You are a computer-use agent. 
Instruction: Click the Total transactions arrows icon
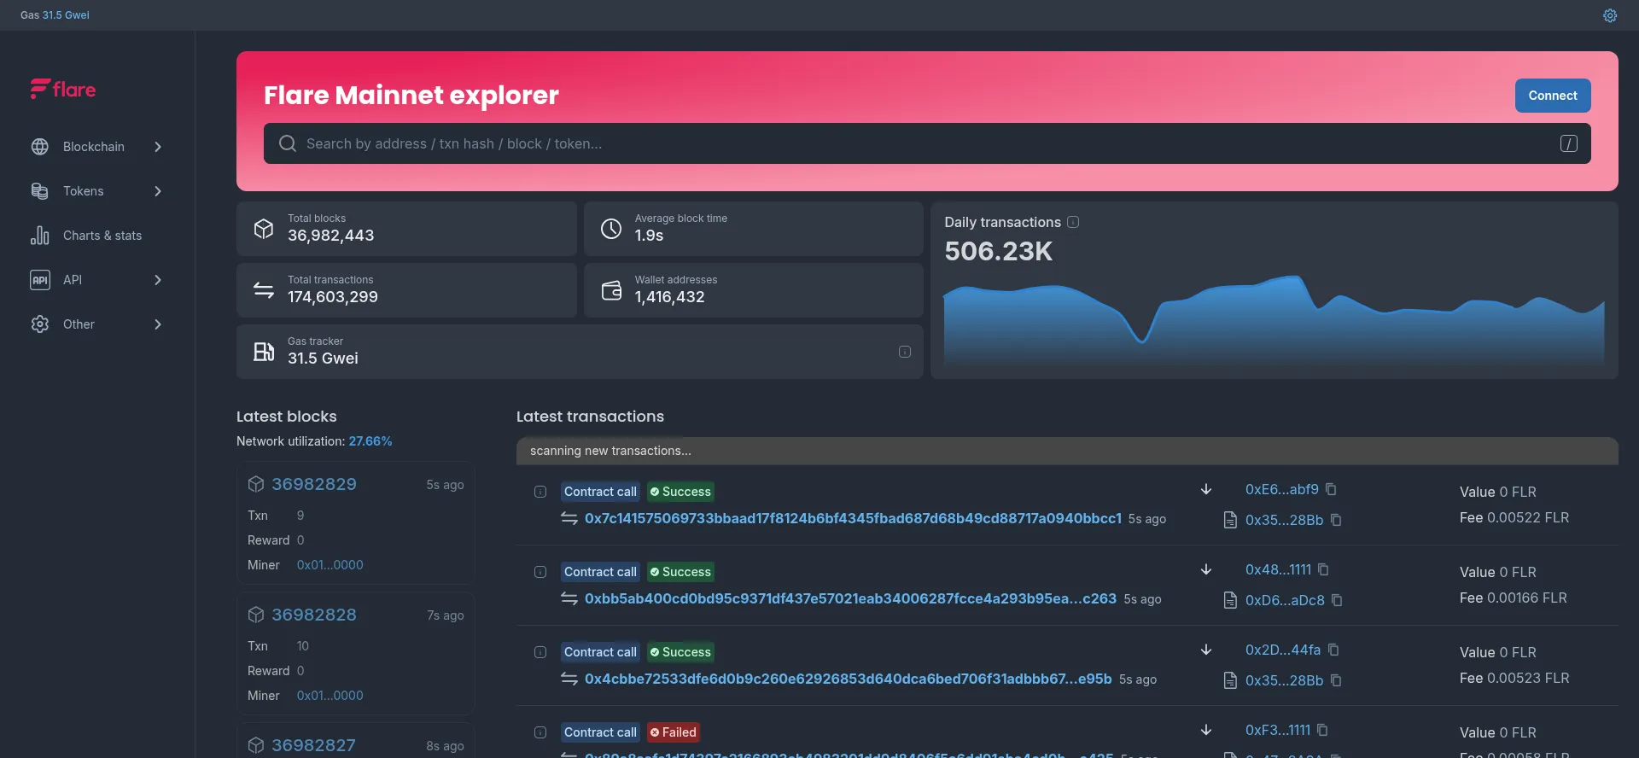click(x=264, y=290)
